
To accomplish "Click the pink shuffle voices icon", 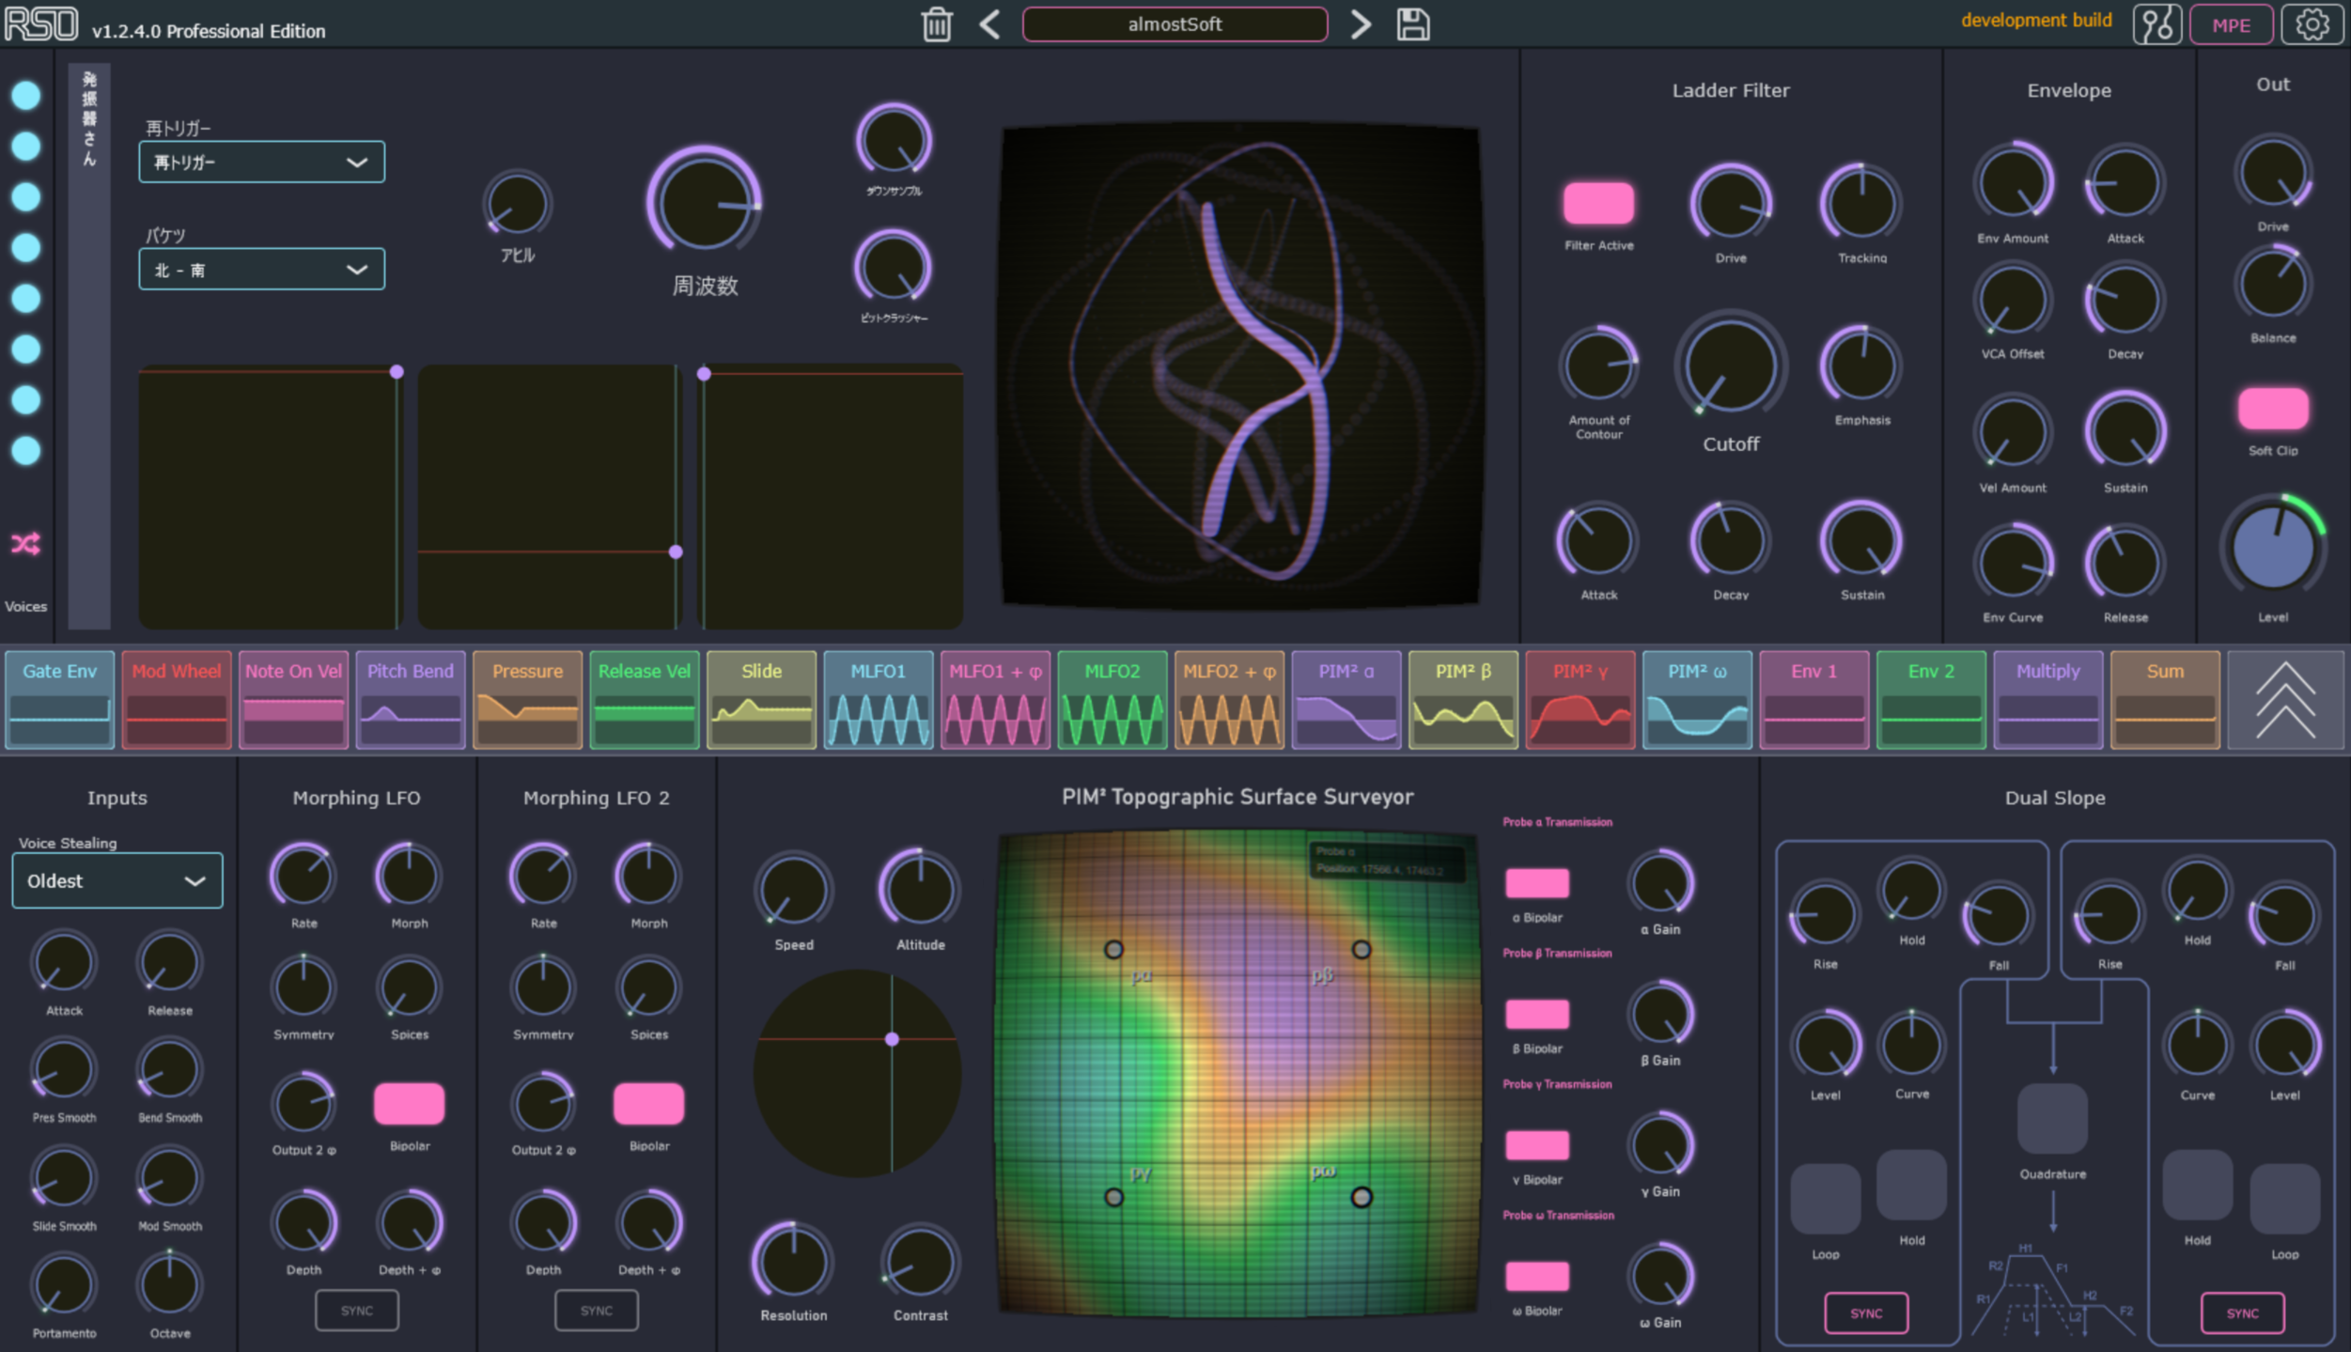I will [x=25, y=543].
